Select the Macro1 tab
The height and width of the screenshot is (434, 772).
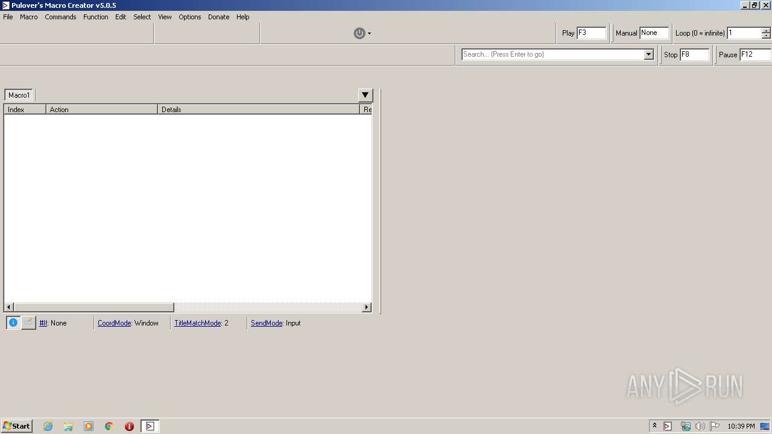19,95
